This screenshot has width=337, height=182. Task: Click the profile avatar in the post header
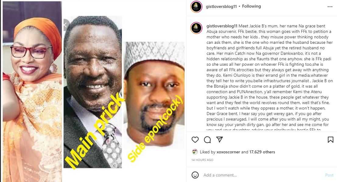(196, 6)
